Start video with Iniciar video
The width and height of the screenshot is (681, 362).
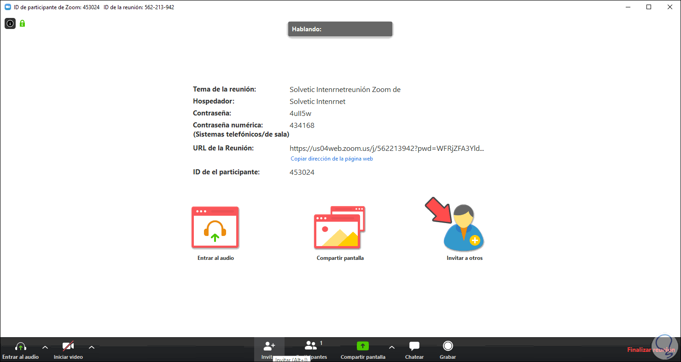68,351
